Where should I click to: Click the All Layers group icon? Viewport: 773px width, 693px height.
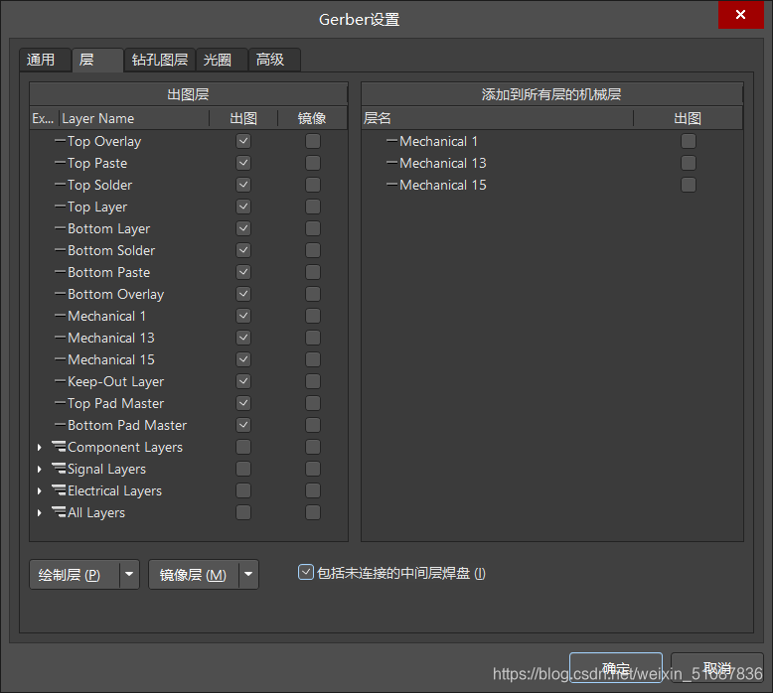click(59, 512)
